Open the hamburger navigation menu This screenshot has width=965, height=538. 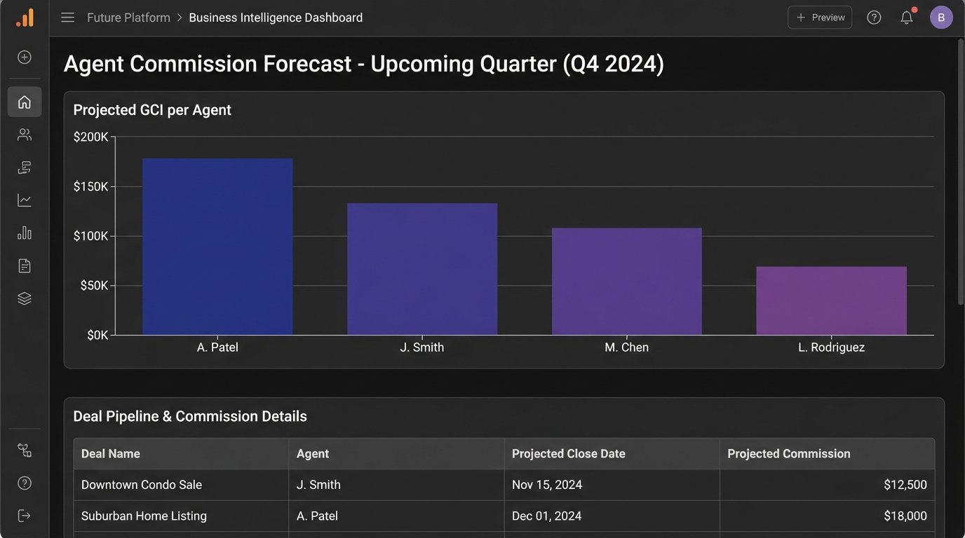[x=67, y=17]
